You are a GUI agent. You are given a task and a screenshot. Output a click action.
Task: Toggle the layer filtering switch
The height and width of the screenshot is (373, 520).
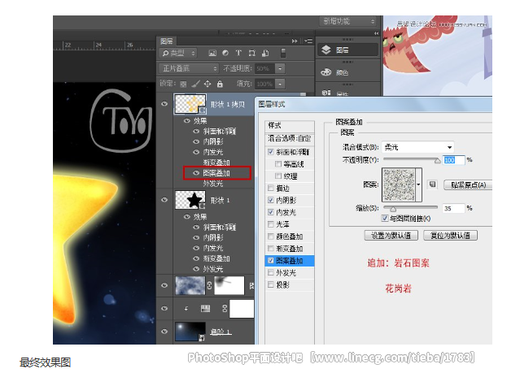click(x=283, y=53)
